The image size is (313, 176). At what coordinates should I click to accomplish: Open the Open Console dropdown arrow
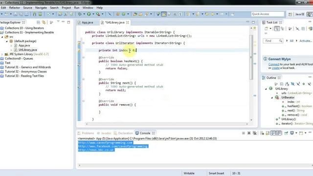(305, 133)
